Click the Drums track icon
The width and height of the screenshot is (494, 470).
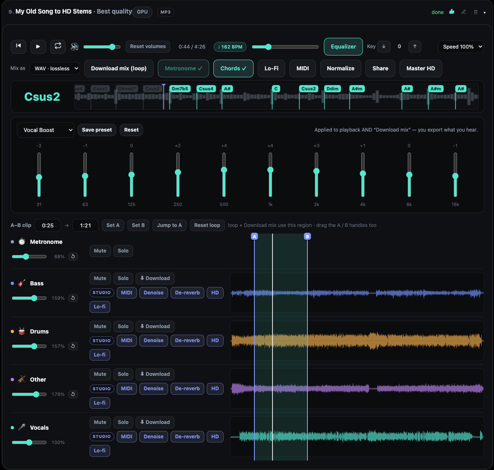point(22,331)
